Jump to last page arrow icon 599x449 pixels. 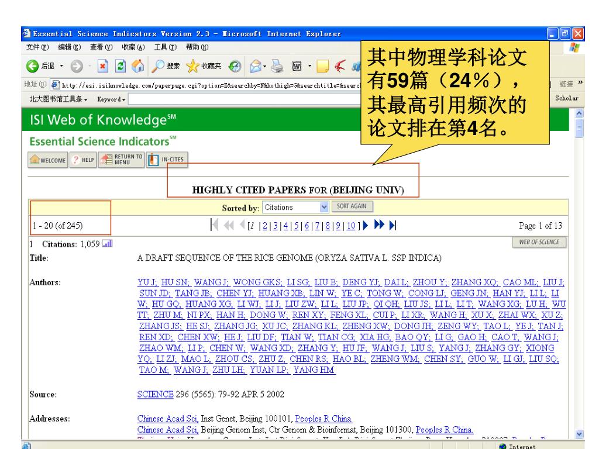pos(393,225)
